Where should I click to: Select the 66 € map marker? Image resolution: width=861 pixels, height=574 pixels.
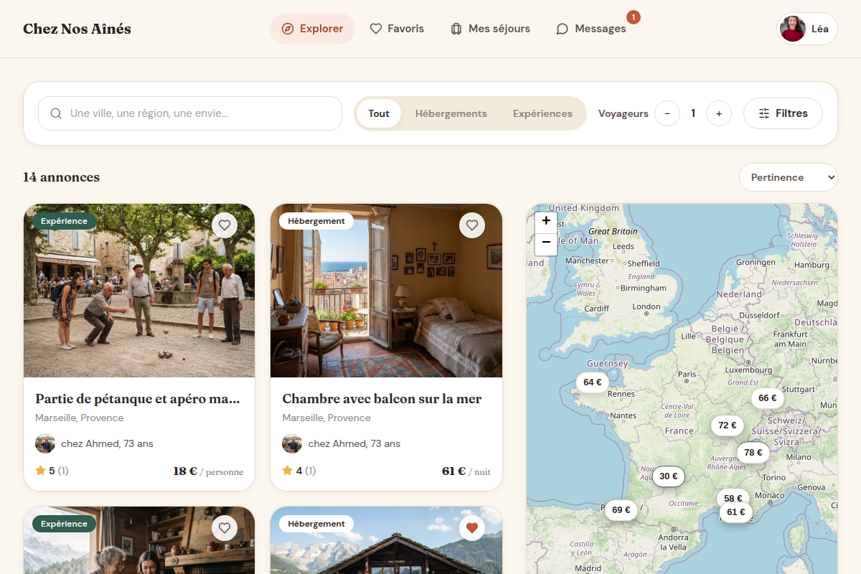[768, 398]
